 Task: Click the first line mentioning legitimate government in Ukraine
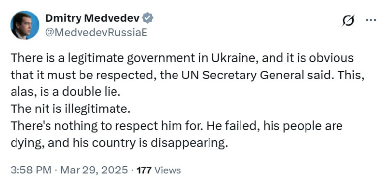click(182, 58)
